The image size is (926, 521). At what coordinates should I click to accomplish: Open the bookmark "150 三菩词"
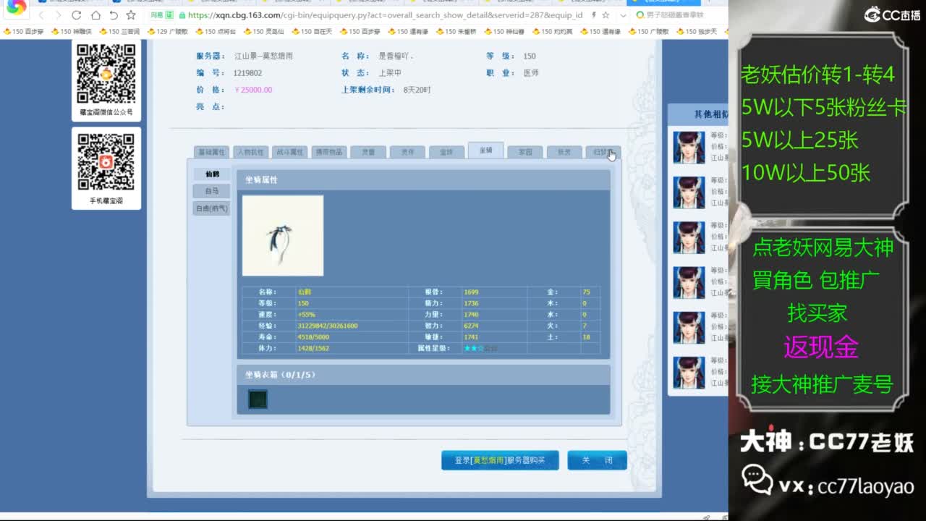[119, 32]
